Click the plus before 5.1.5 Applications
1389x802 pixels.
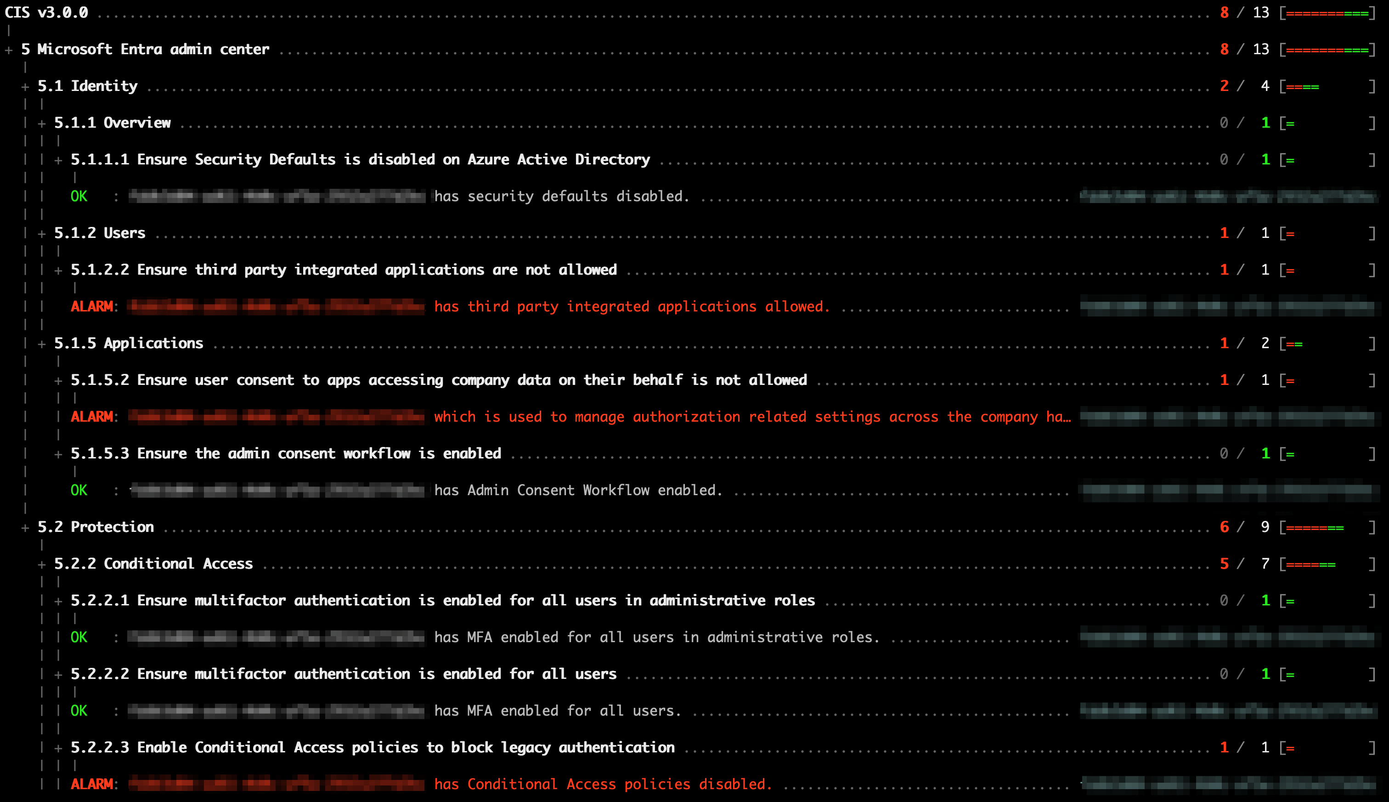click(42, 344)
